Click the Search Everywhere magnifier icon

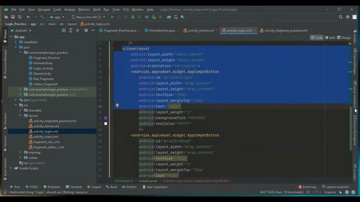click(x=341, y=17)
